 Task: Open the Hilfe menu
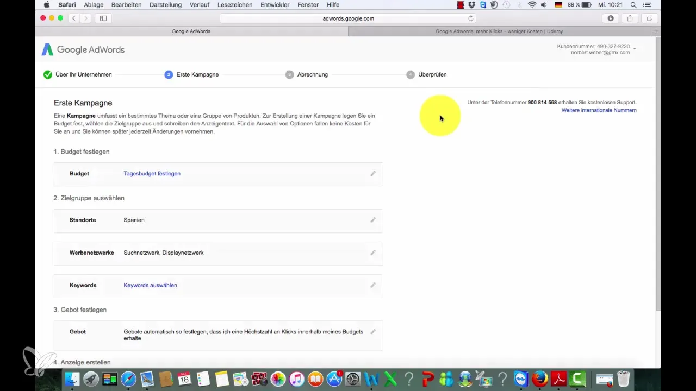pyautogui.click(x=333, y=5)
